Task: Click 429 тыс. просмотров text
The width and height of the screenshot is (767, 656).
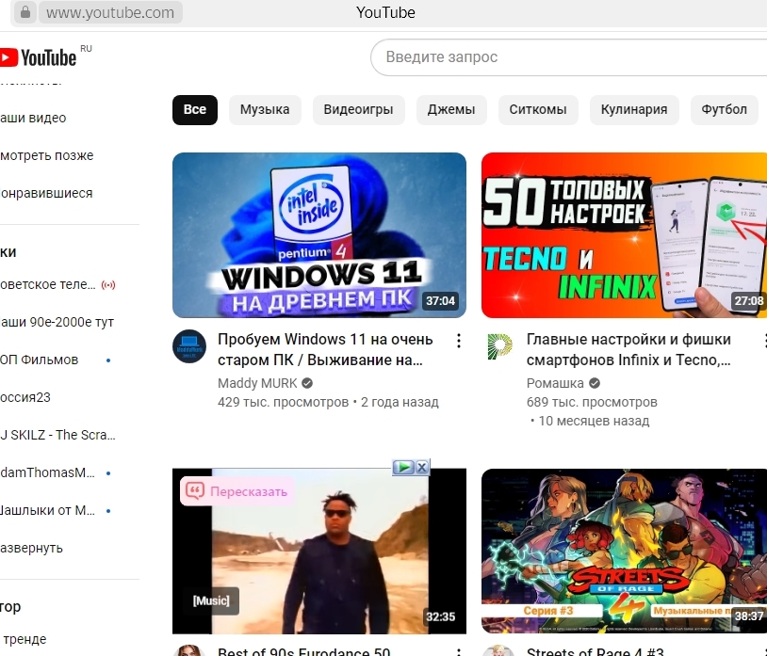Action: coord(284,402)
